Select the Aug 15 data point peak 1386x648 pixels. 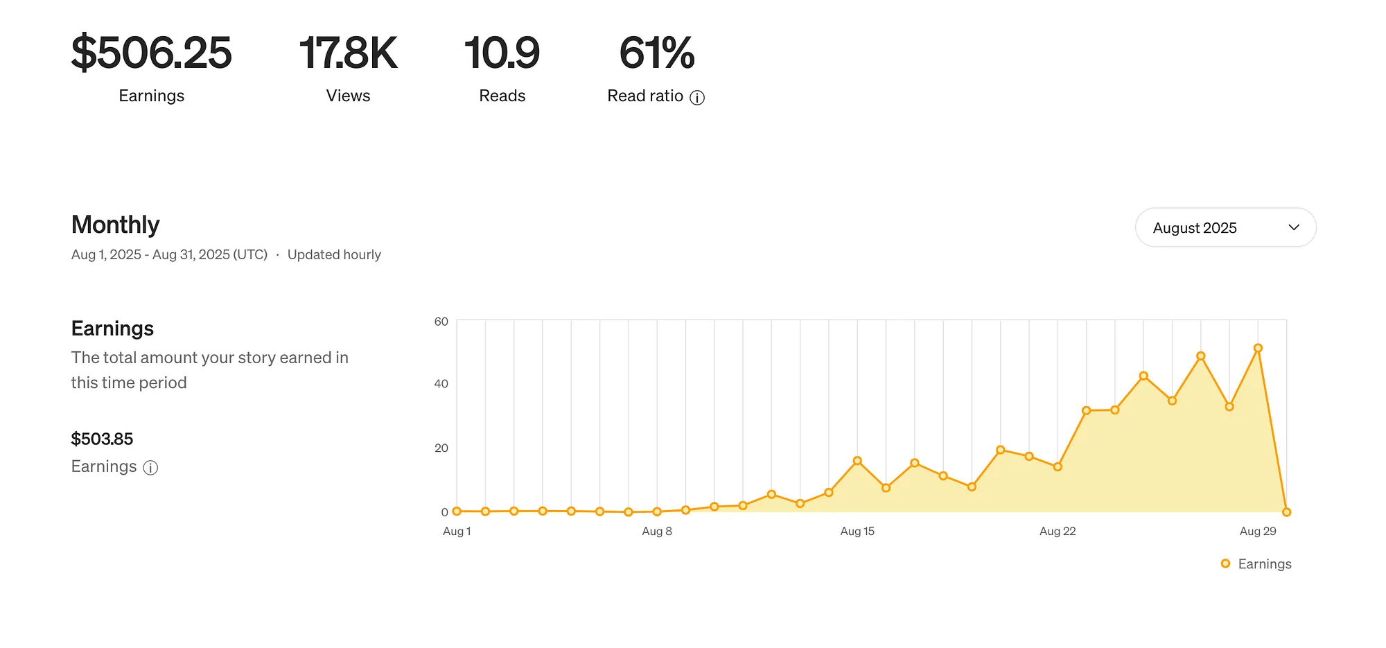pyautogui.click(x=857, y=461)
